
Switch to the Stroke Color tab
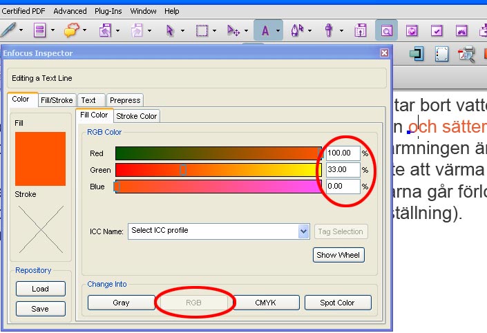coord(136,116)
